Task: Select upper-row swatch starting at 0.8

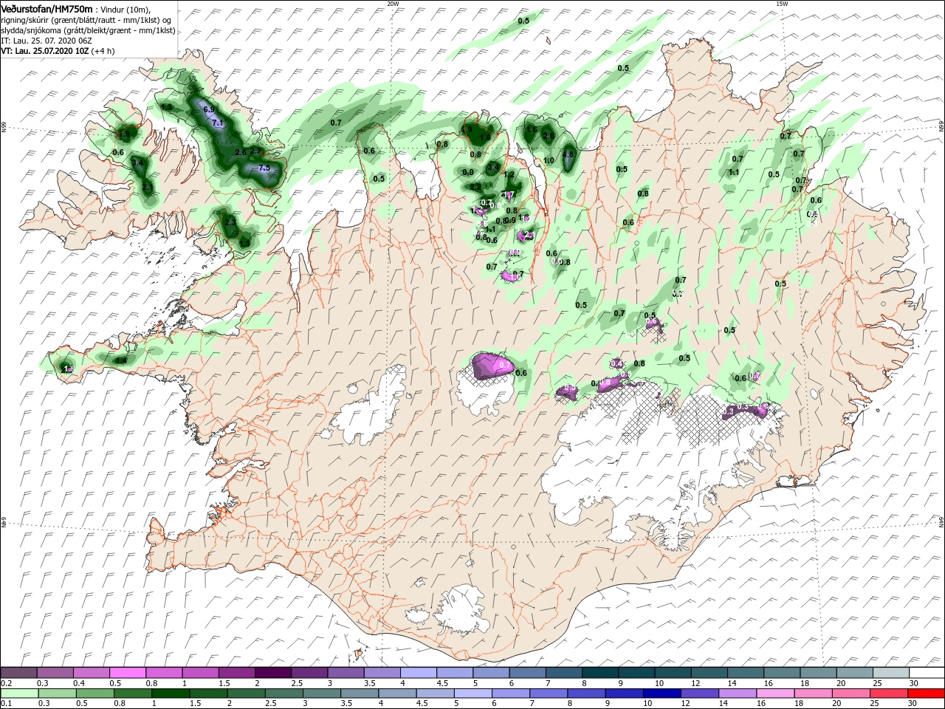Action: (x=164, y=673)
